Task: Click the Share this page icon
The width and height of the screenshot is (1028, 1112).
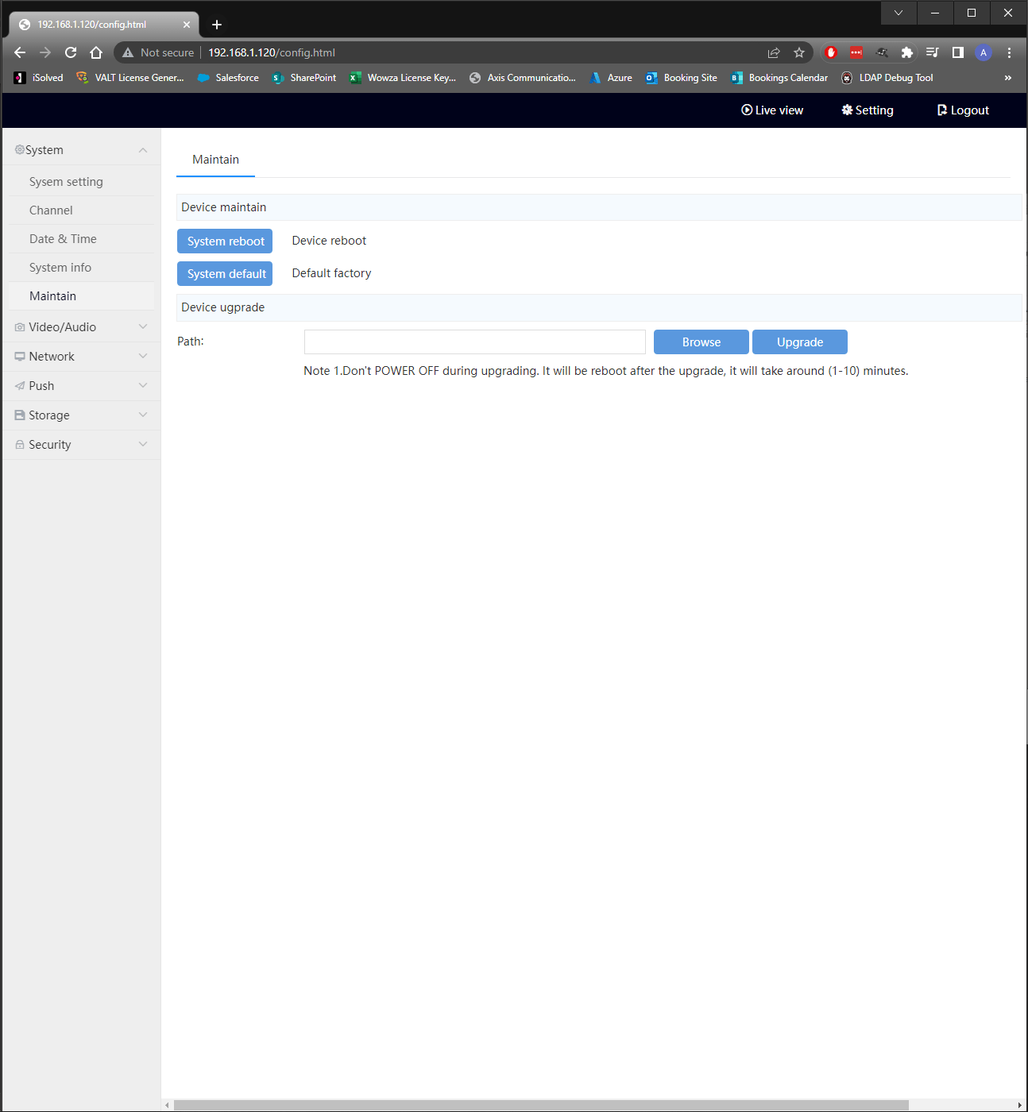Action: pos(774,52)
